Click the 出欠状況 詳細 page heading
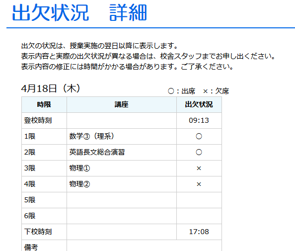This screenshot has height=251, width=295. coord(79,13)
